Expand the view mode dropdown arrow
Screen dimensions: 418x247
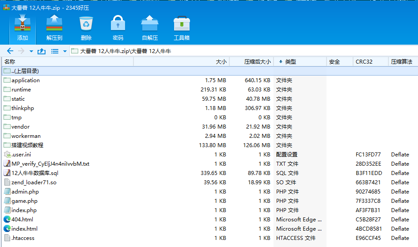[x=65, y=51]
